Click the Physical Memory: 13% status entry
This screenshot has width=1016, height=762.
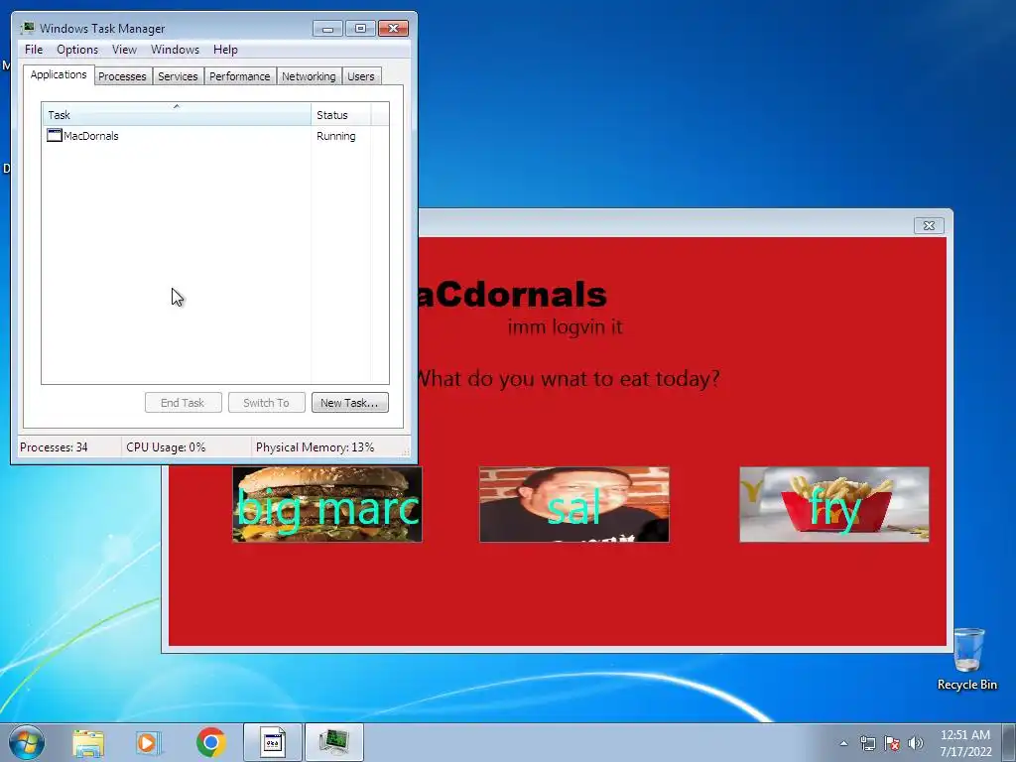315,447
